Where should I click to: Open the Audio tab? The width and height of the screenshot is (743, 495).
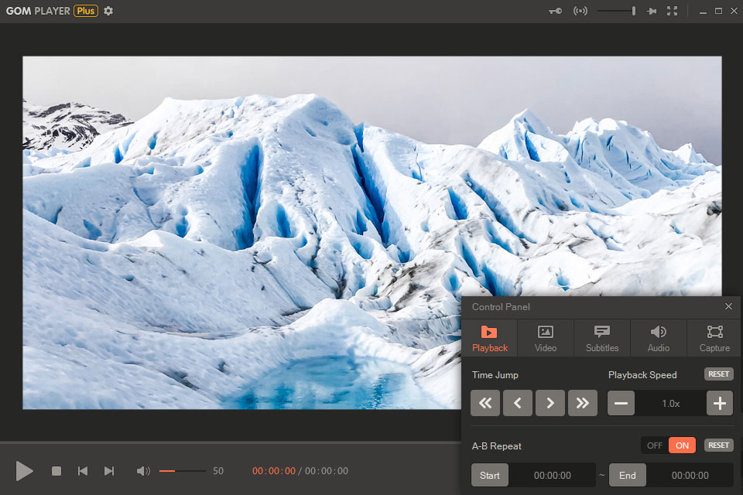[x=658, y=338]
